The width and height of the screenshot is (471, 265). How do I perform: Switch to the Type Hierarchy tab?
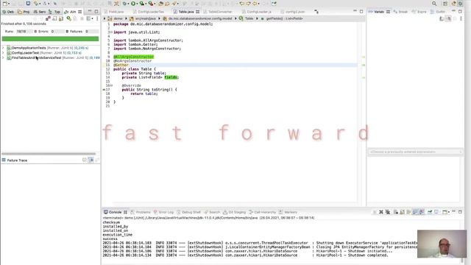click(x=54, y=12)
